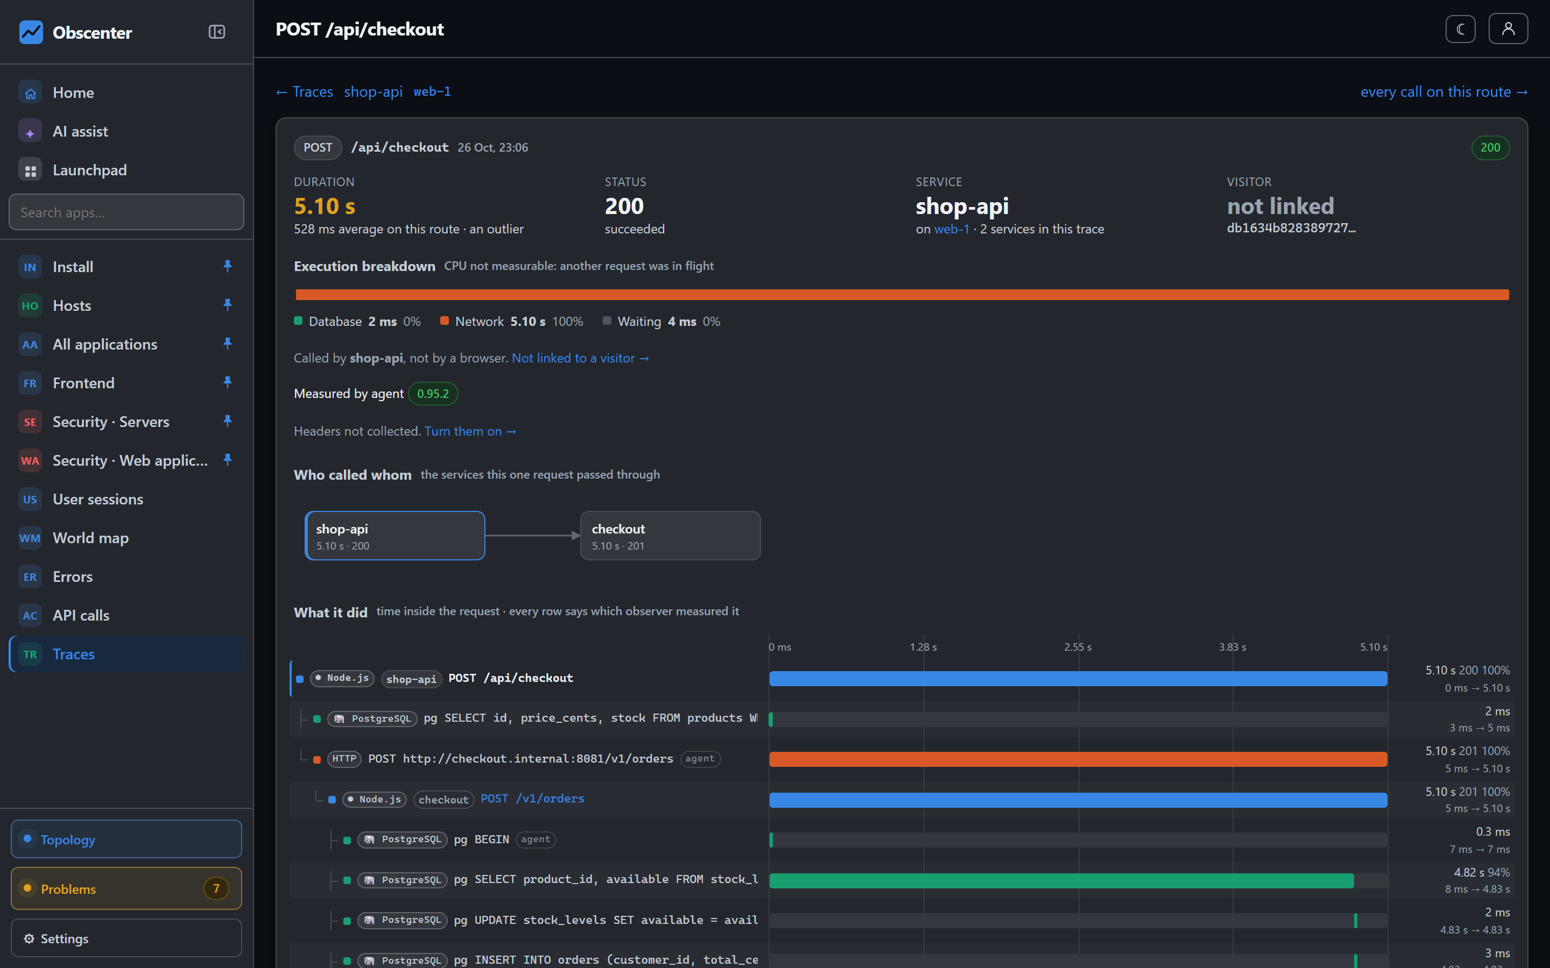Click green SELECT product_id timeline bar
1550x968 pixels.
coord(1061,880)
